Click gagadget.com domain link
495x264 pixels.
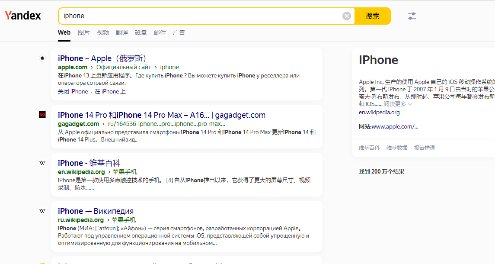pos(78,124)
